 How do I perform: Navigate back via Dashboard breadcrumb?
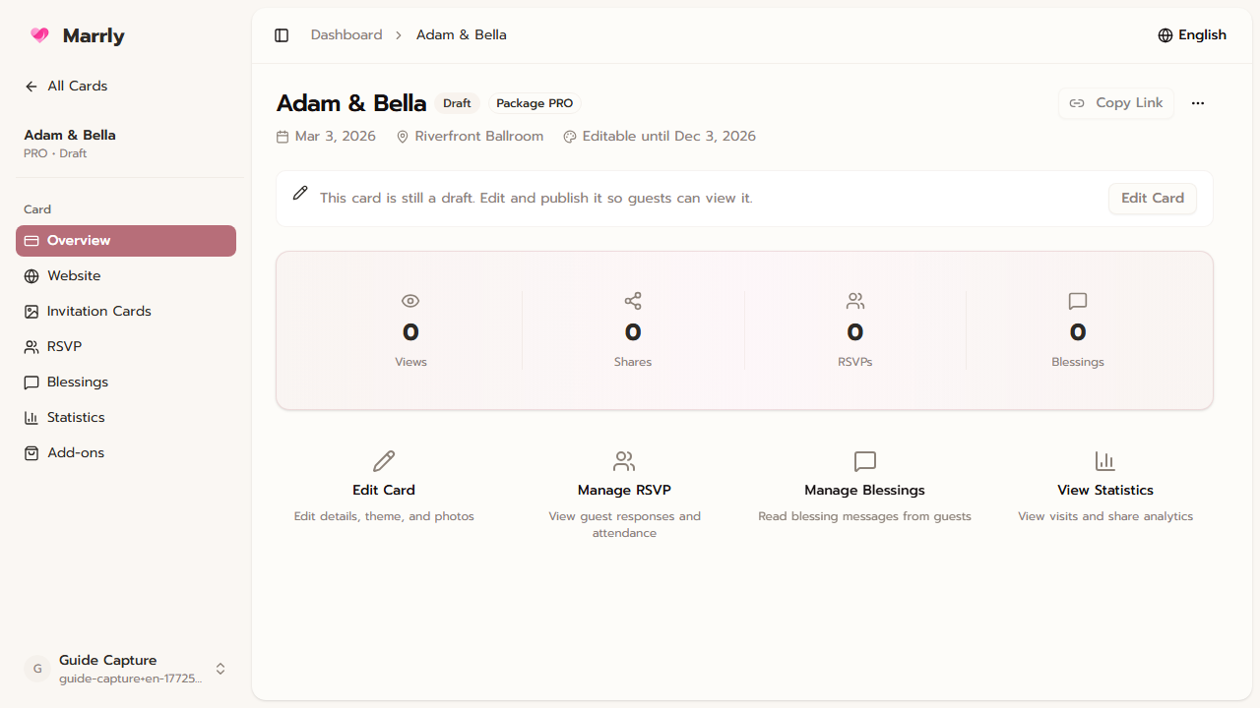[346, 34]
